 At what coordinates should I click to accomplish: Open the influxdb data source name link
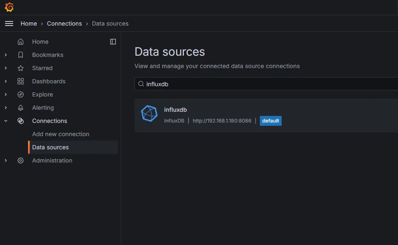point(175,110)
